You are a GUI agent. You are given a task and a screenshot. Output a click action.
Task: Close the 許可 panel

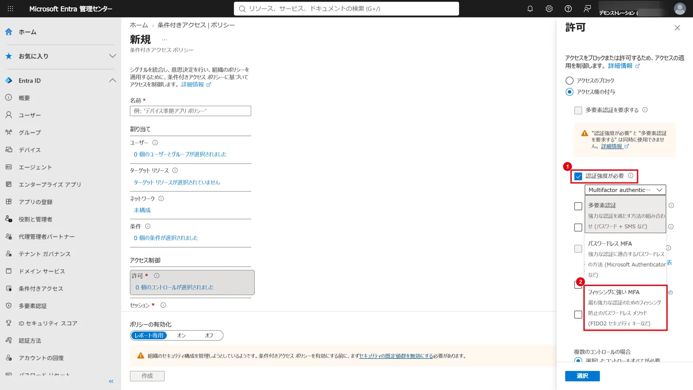point(677,28)
